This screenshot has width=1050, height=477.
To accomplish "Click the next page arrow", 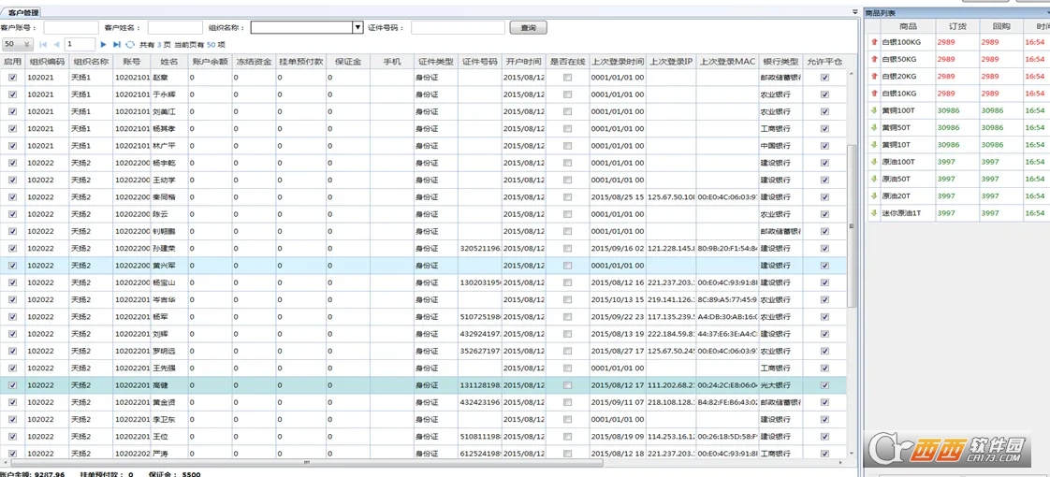I will pos(104,44).
